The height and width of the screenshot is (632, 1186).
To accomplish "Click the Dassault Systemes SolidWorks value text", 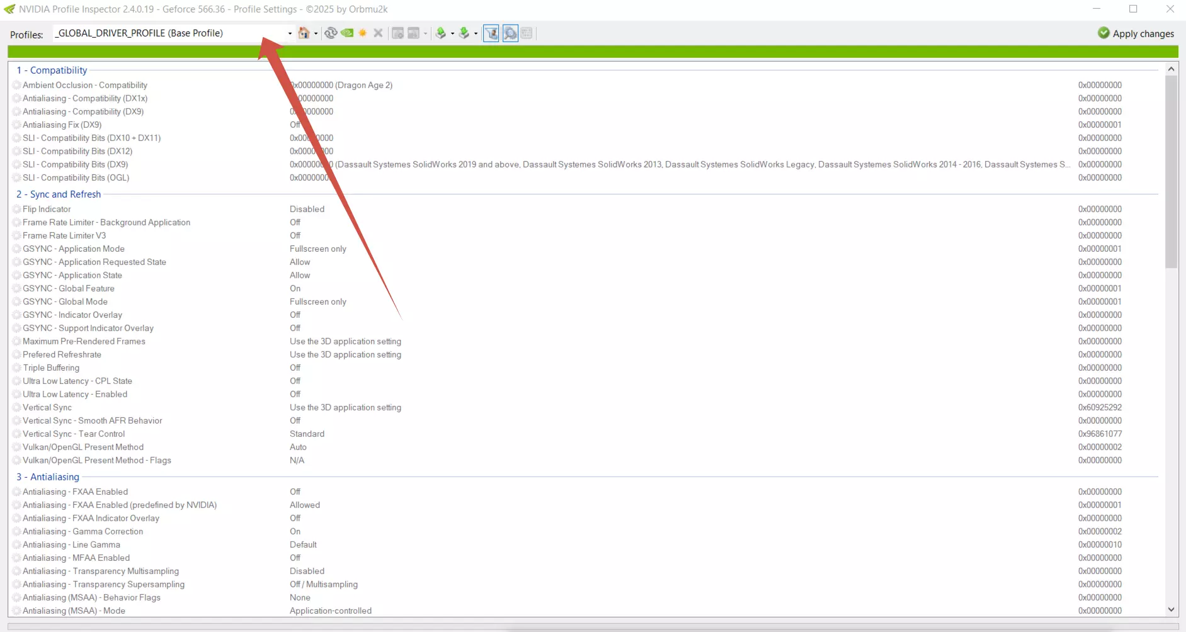I will (x=680, y=165).
